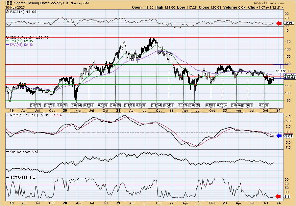Click the 0.0062 cycle value box

point(247,105)
